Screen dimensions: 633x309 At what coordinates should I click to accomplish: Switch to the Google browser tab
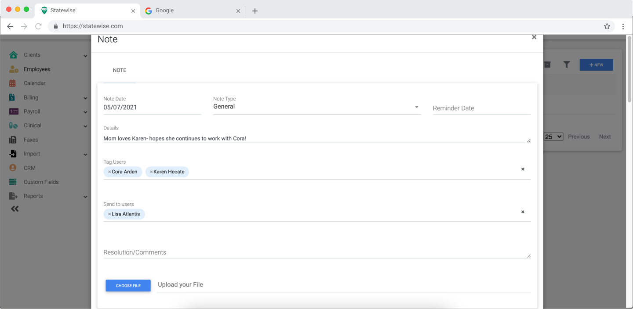pyautogui.click(x=193, y=11)
